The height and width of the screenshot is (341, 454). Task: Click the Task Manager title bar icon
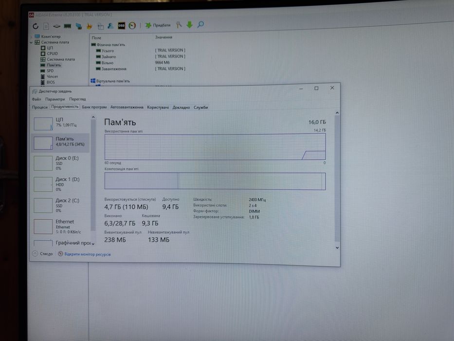click(x=35, y=92)
